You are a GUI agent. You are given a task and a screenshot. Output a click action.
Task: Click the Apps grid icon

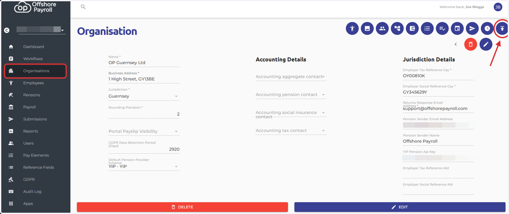(11, 204)
